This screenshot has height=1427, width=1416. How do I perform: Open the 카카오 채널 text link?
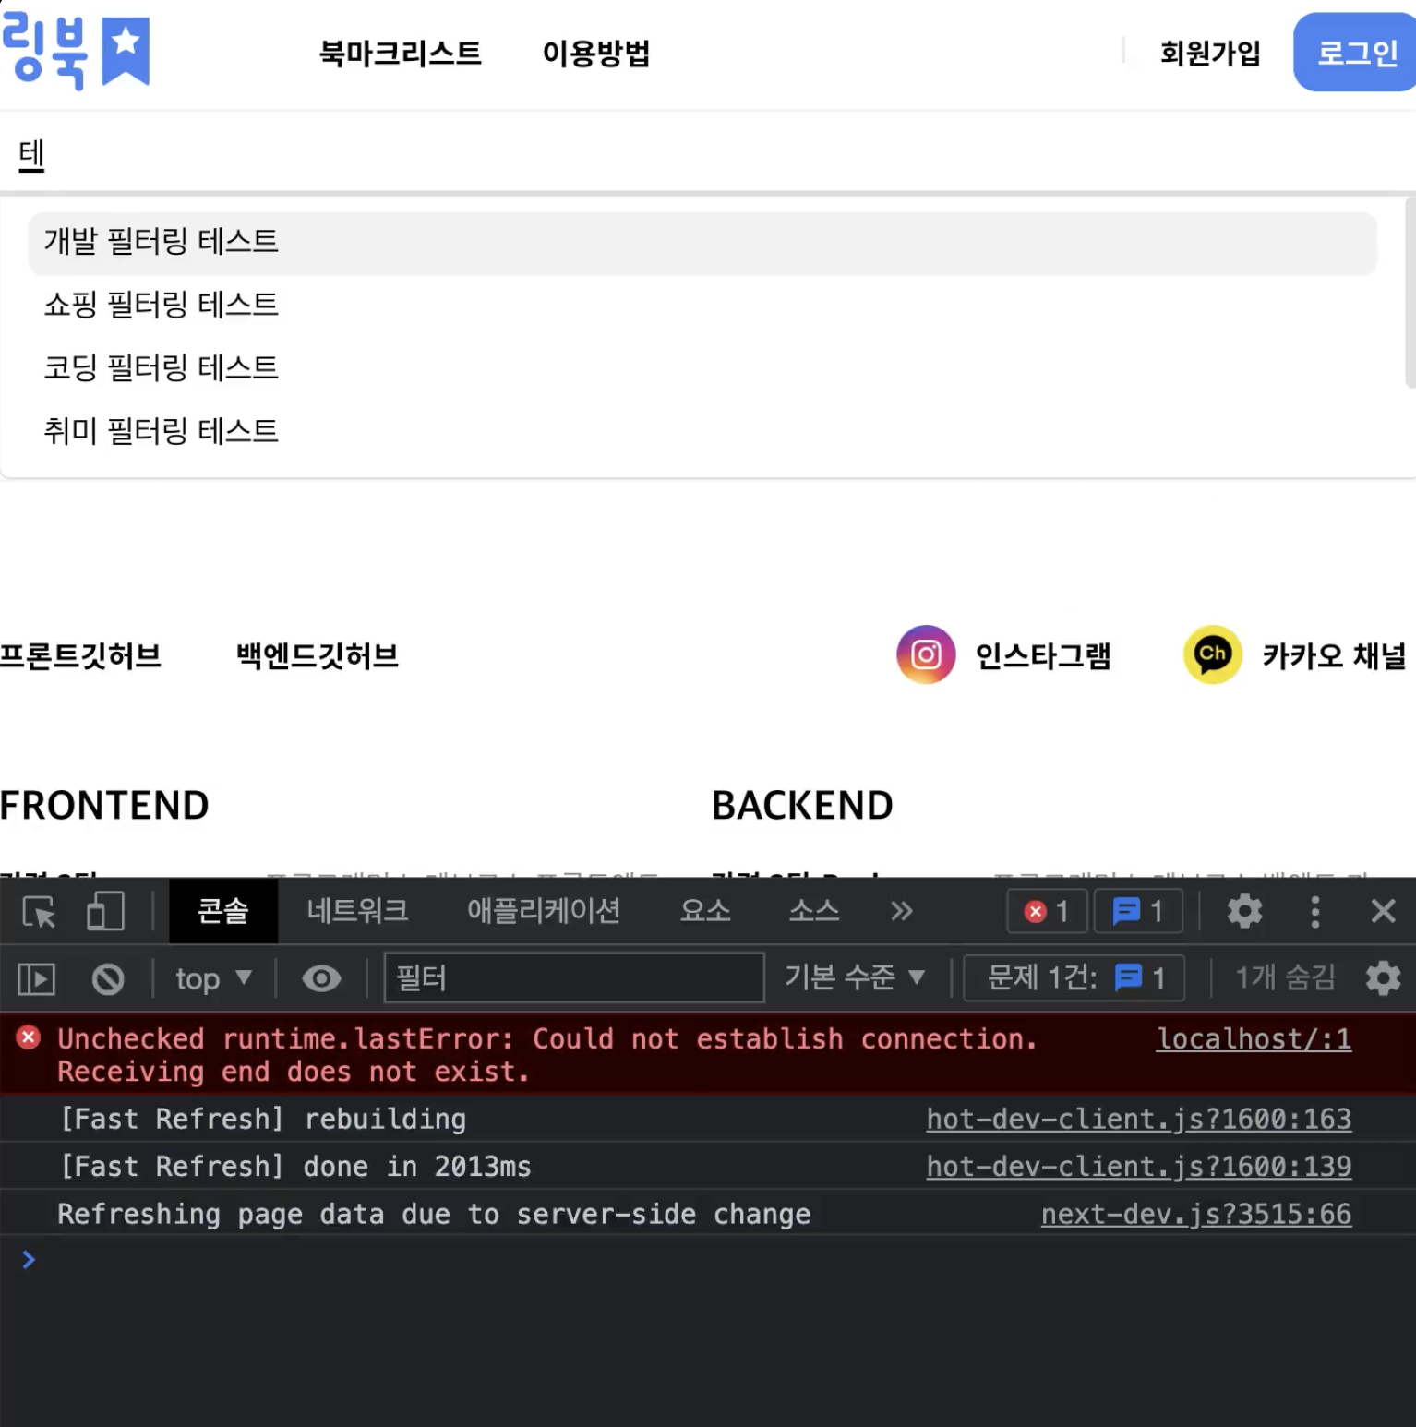1334,656
